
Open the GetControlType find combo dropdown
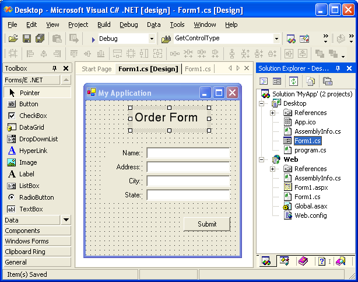pyautogui.click(x=276, y=39)
